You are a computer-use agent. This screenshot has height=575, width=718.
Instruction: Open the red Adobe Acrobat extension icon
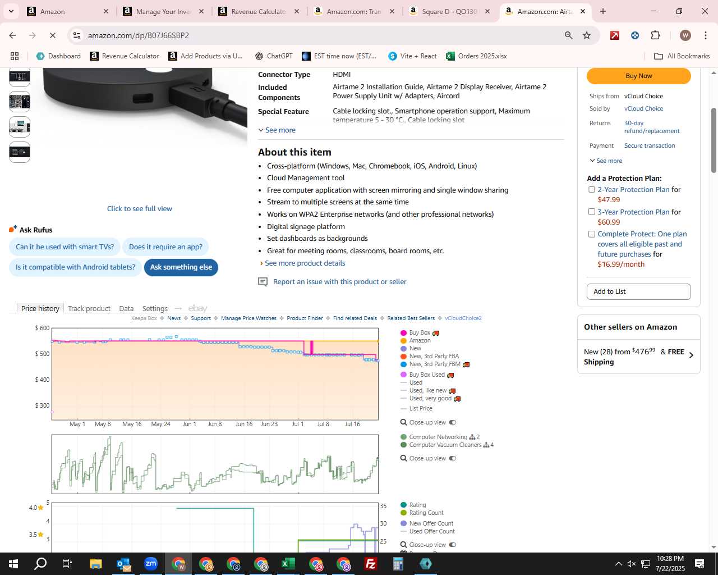[x=615, y=35]
